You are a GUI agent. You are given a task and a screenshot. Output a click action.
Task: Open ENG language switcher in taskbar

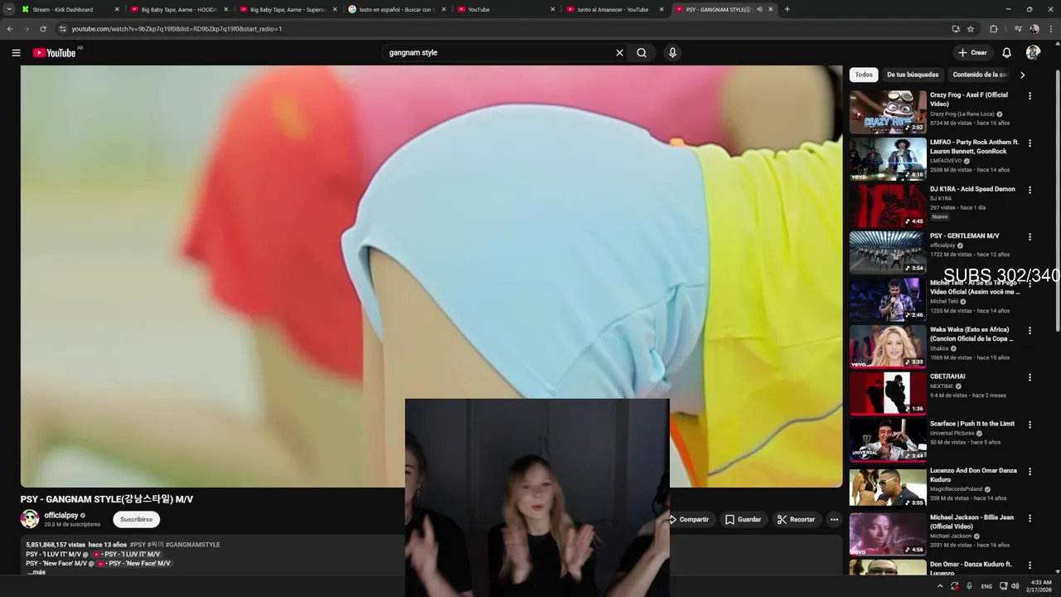pos(986,586)
